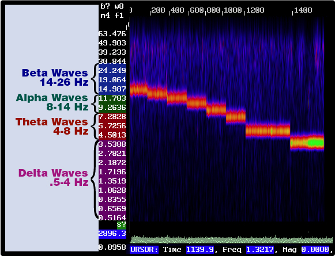Click the green amplitude waveform strip

pos(232,239)
